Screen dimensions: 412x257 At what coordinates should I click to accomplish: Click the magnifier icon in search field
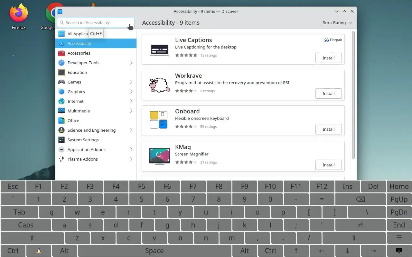pos(62,22)
